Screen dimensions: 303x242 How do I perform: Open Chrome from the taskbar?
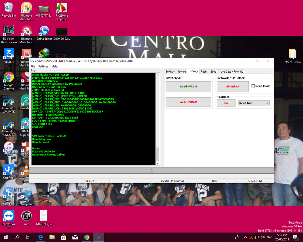pos(87,237)
